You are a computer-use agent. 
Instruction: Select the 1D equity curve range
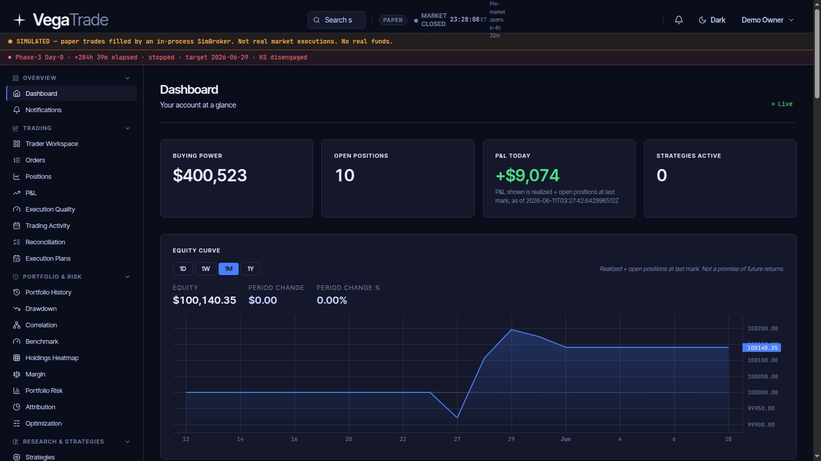point(183,269)
